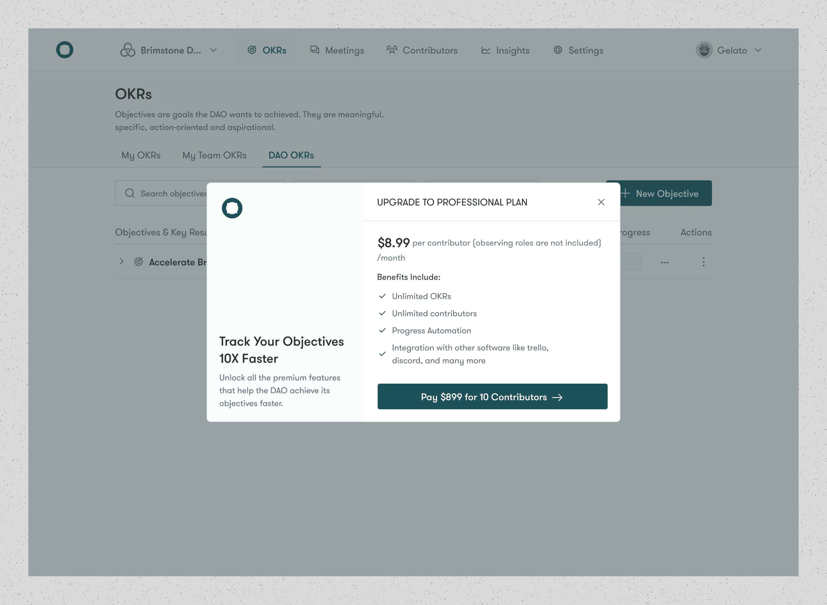The height and width of the screenshot is (605, 827).
Task: Click the Meetings chat bubble icon
Action: (x=315, y=50)
